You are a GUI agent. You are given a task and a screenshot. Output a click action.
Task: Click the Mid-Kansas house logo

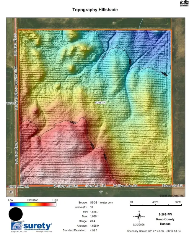tap(184, 4)
